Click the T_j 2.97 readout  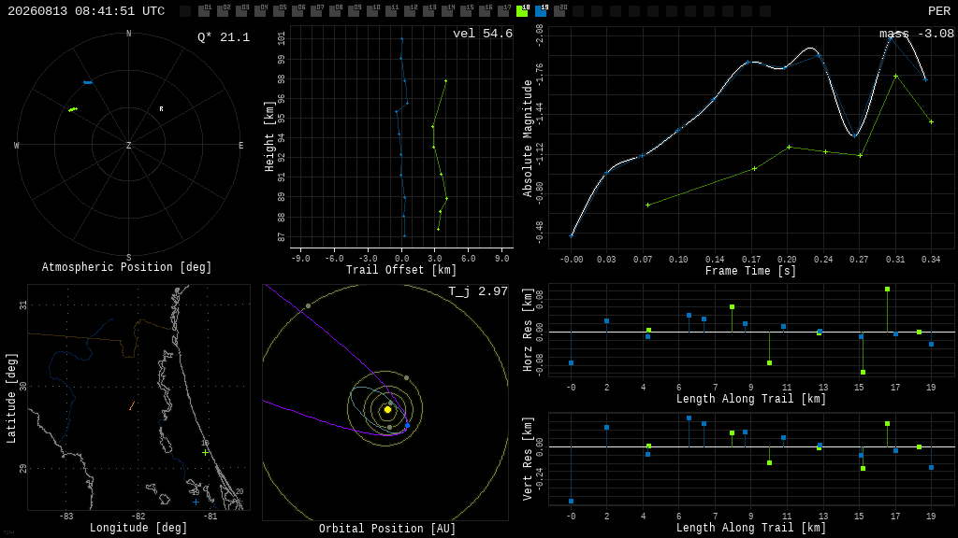click(x=478, y=291)
